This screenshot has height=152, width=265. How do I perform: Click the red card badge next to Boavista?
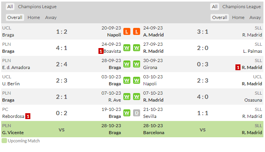(101, 51)
